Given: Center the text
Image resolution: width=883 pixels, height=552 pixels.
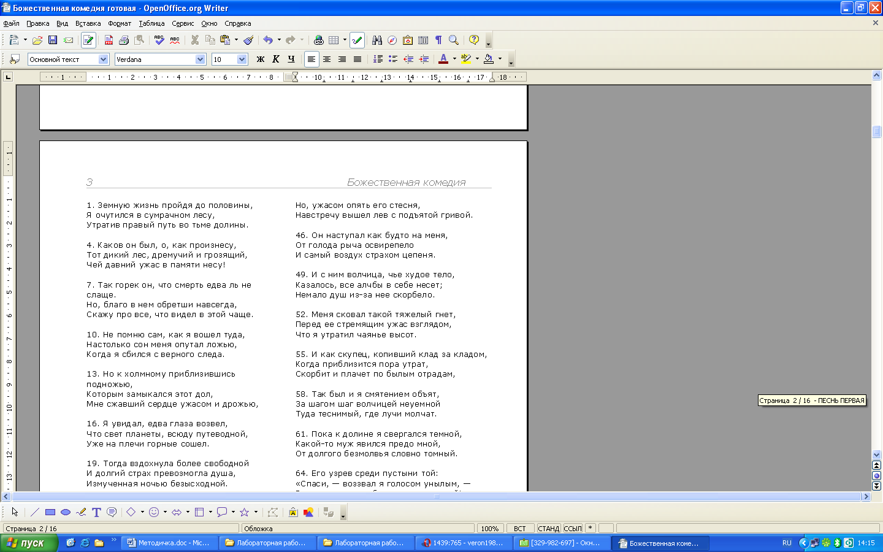Looking at the screenshot, I should coord(327,59).
